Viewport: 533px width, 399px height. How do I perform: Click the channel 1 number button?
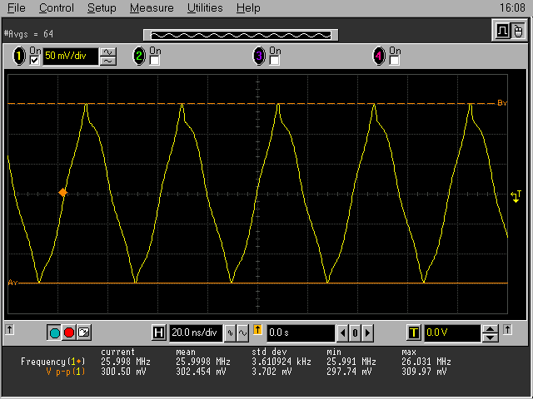pos(18,57)
